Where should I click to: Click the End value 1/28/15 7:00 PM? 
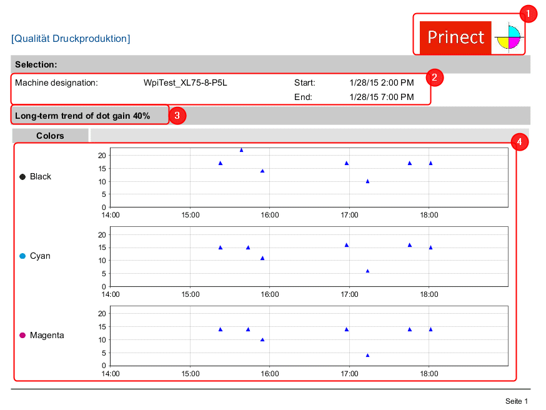coord(381,97)
